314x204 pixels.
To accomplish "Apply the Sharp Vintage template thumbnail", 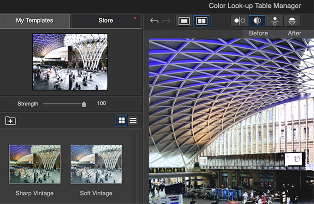I will click(35, 164).
